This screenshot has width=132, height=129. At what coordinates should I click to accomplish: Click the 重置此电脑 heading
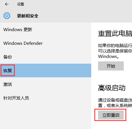pos(115,33)
